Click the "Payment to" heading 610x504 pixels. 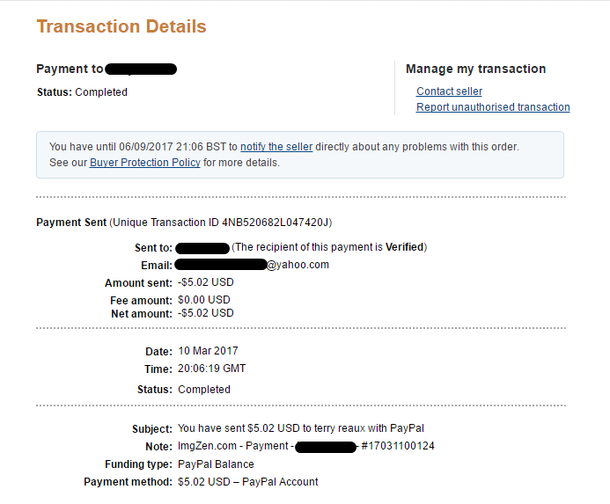pos(70,69)
